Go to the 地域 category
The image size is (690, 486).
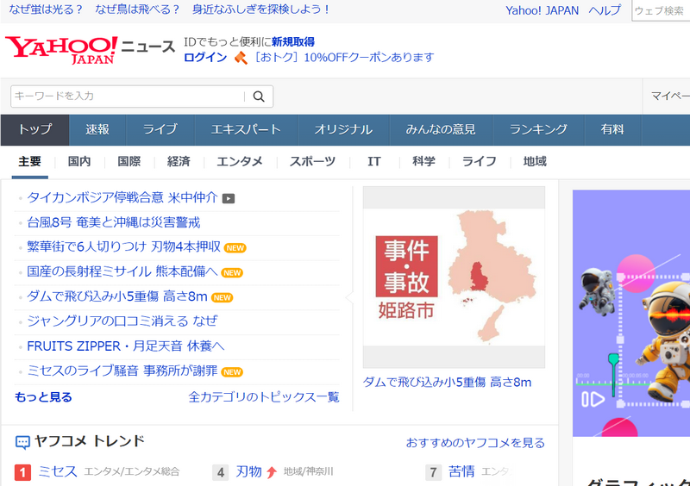click(x=535, y=162)
